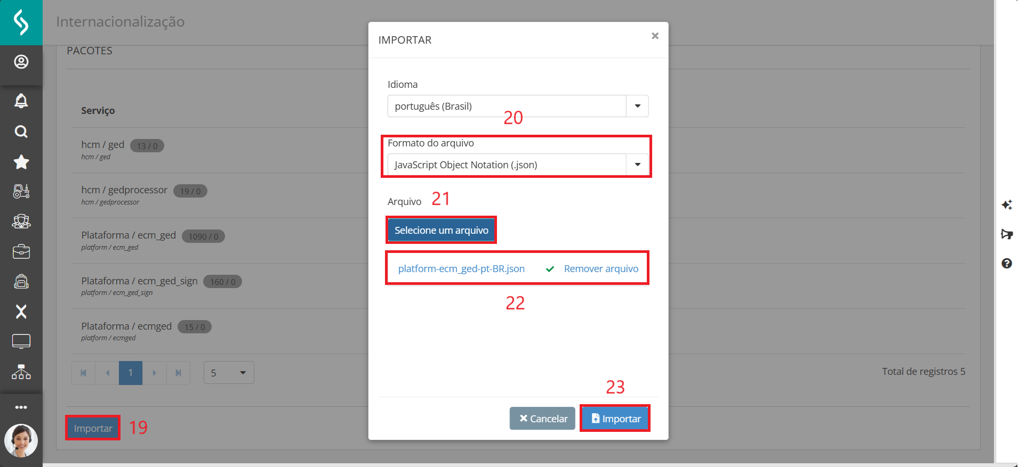Screen dimensions: 1019x467
Task: Open the people group icon module
Action: tap(21, 221)
